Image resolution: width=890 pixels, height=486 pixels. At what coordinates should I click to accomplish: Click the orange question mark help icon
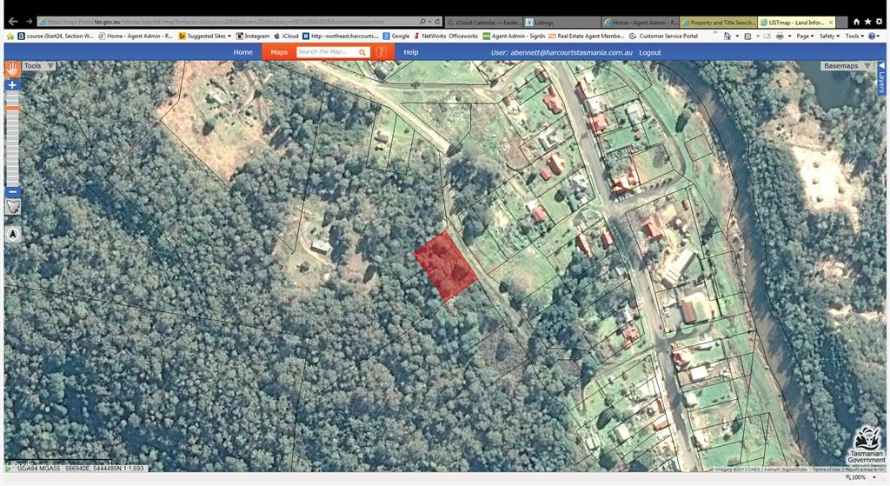(x=381, y=52)
